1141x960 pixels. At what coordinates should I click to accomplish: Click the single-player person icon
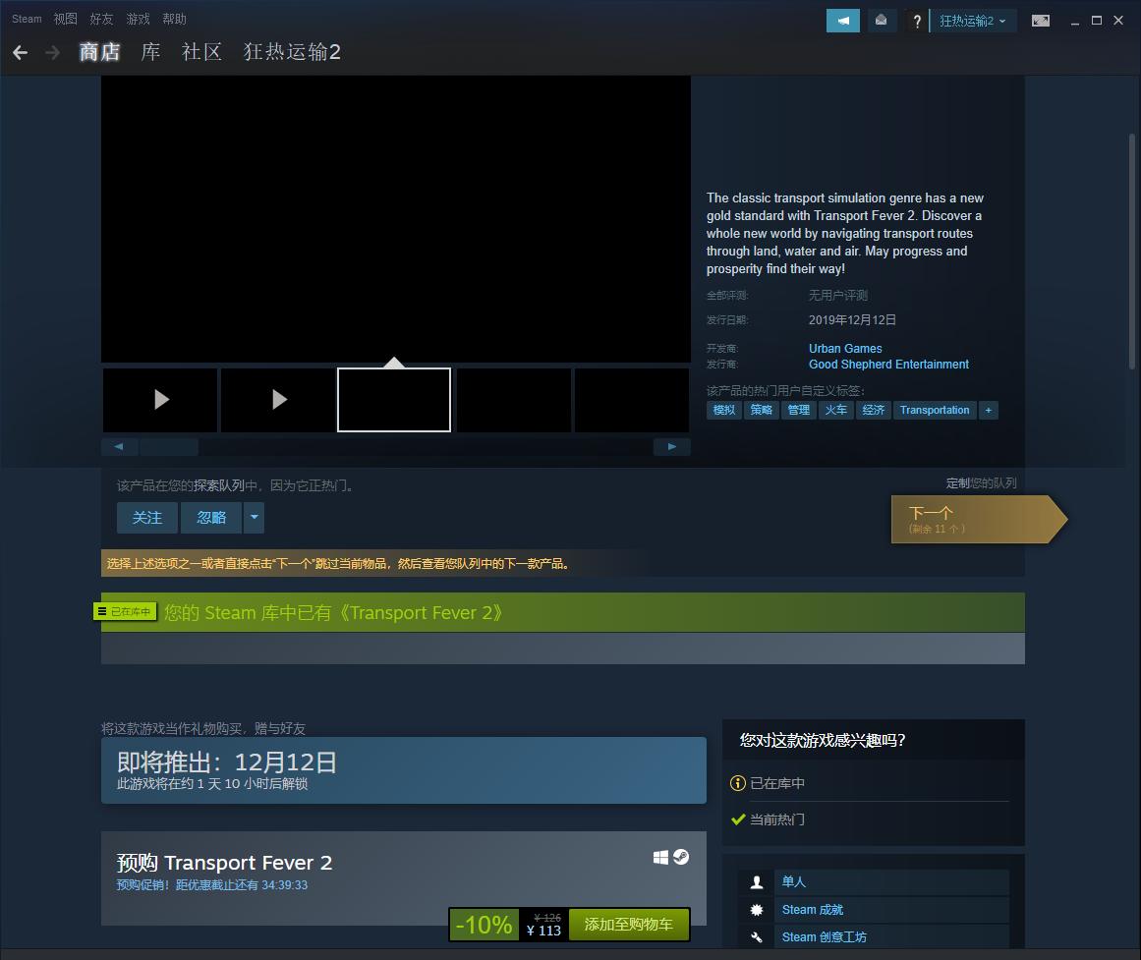pyautogui.click(x=757, y=882)
